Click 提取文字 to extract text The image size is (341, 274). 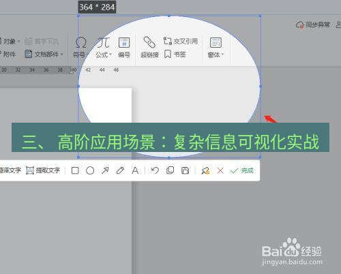pyautogui.click(x=43, y=170)
